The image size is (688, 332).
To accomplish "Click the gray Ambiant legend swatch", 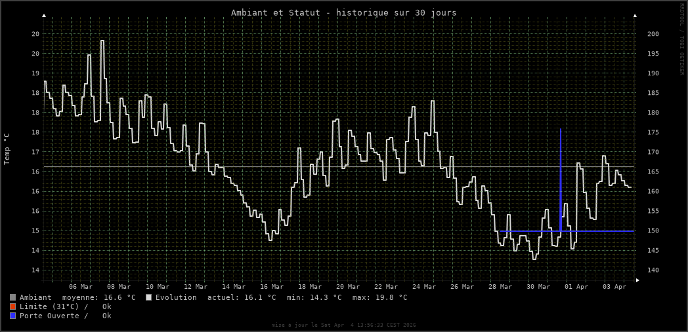I will (12, 297).
